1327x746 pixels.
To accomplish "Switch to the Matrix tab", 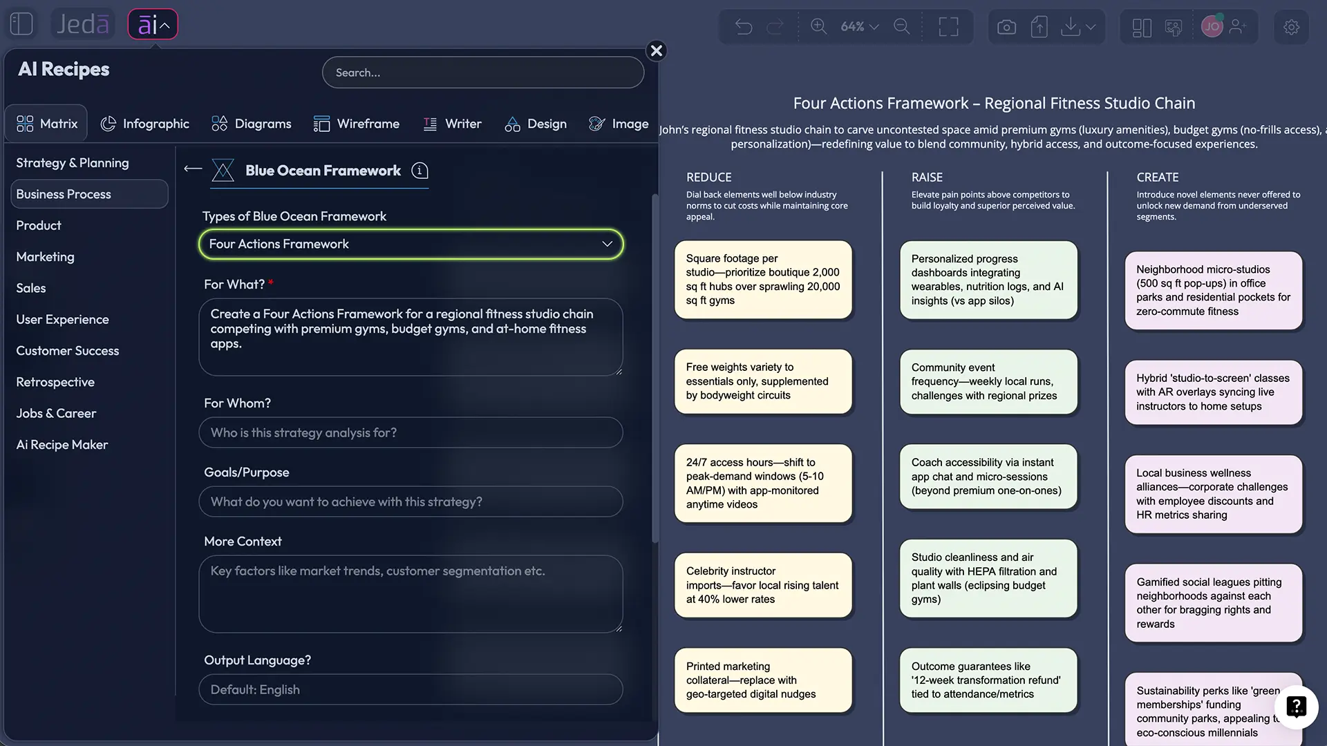I will click(46, 124).
